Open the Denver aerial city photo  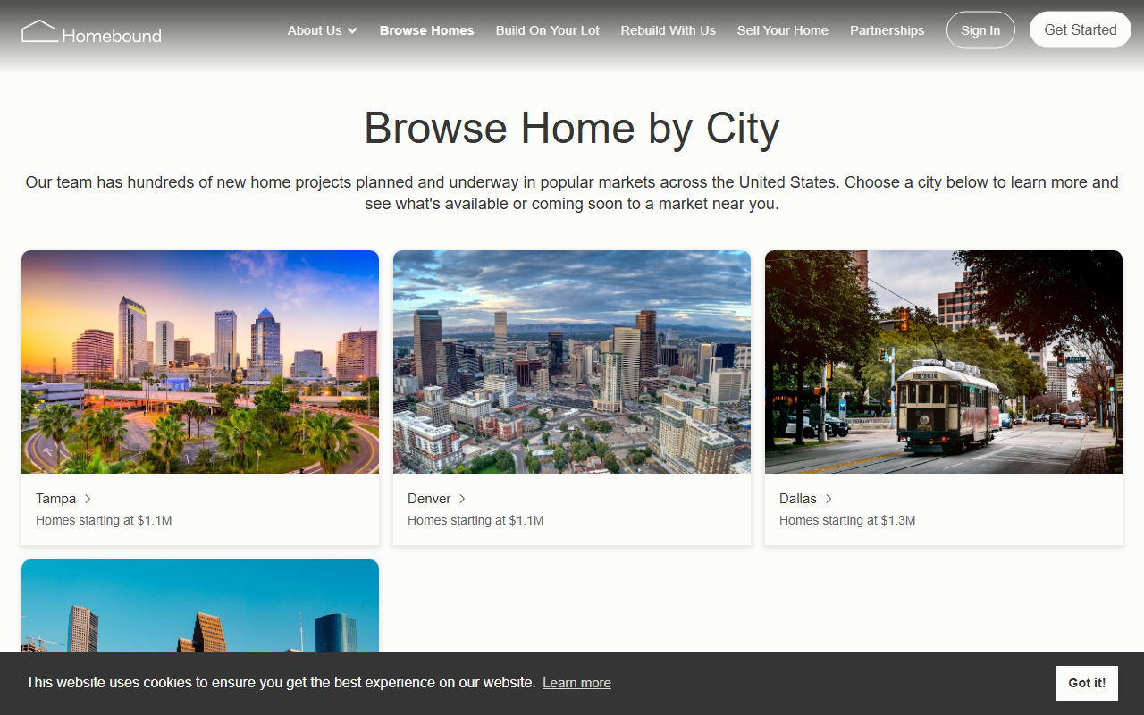(572, 362)
